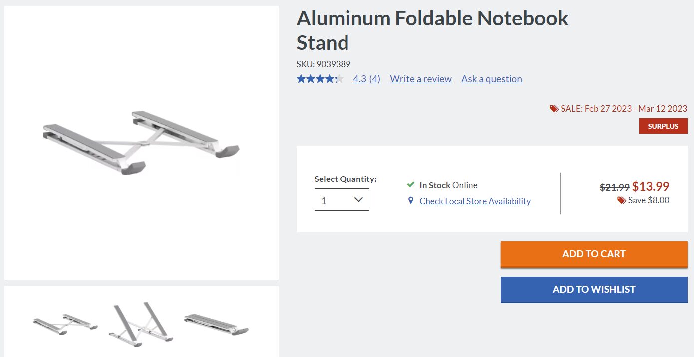Click ADD TO CART
Viewport: 694px width, 357px height.
(594, 254)
